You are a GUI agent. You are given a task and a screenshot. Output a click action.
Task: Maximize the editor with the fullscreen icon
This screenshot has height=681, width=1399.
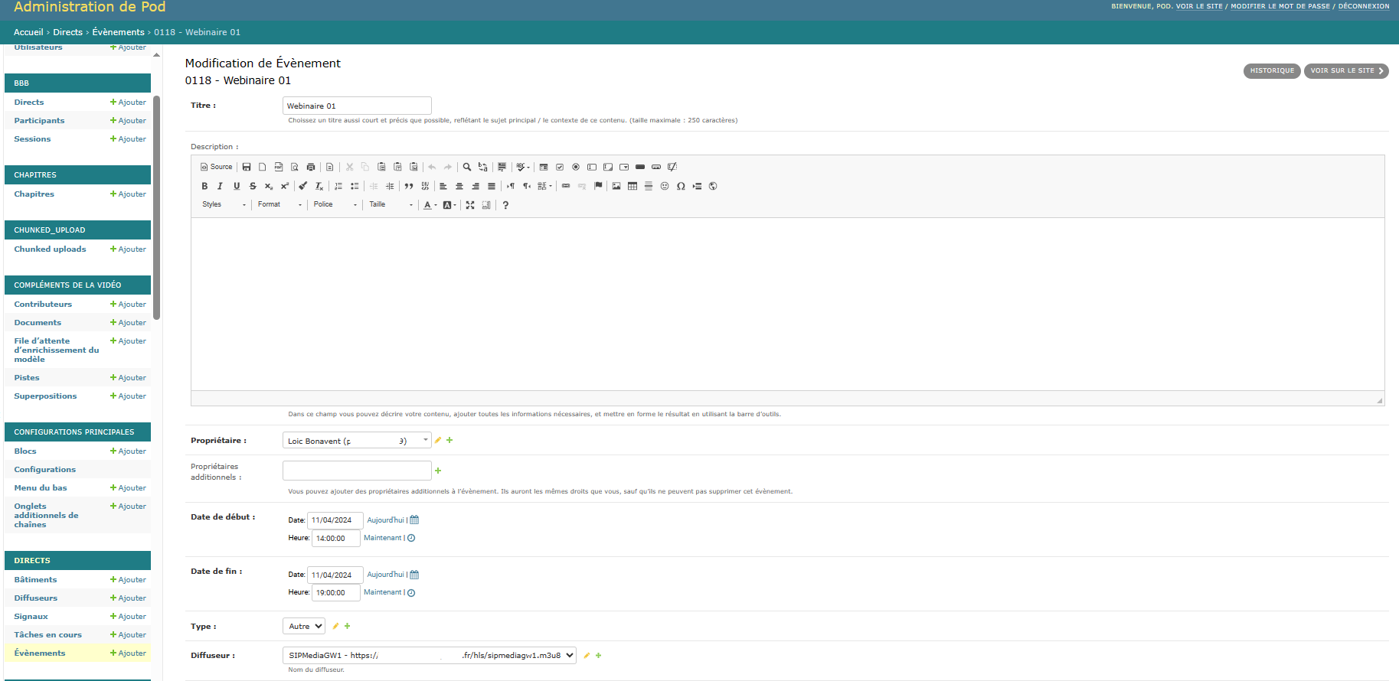[x=470, y=205]
